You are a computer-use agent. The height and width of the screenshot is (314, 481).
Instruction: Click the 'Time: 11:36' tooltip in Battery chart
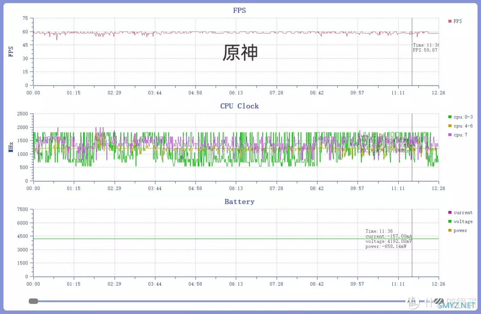pyautogui.click(x=379, y=231)
